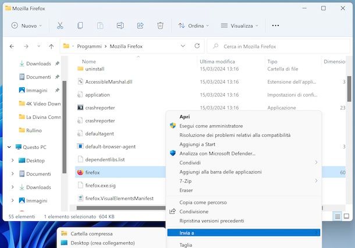Click the Rename icon in toolbar

coord(120,26)
